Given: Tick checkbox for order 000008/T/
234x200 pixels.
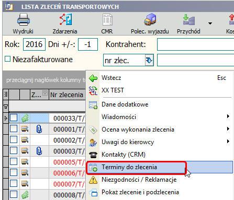Looking at the screenshot, I should (x=14, y=194).
